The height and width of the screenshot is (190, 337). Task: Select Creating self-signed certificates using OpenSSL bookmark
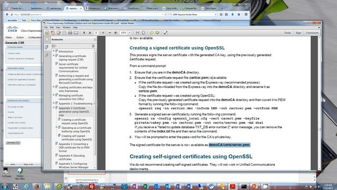[77, 138]
